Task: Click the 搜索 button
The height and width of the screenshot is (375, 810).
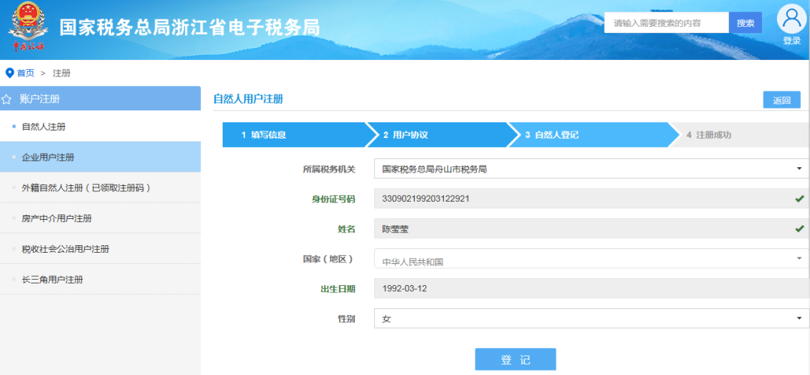Action: coord(745,22)
